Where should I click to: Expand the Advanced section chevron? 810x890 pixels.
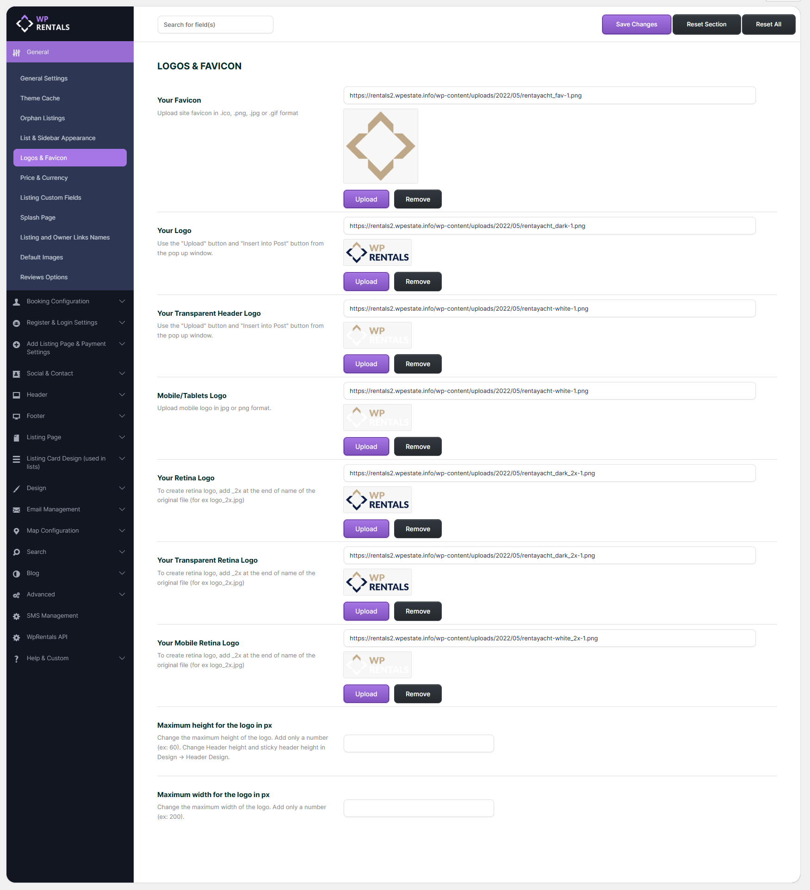point(122,595)
